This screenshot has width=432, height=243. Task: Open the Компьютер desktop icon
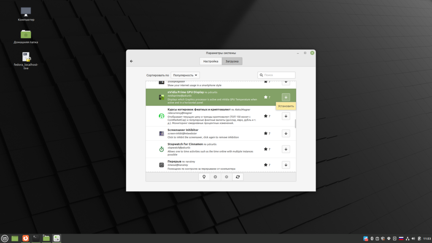[x=26, y=13]
